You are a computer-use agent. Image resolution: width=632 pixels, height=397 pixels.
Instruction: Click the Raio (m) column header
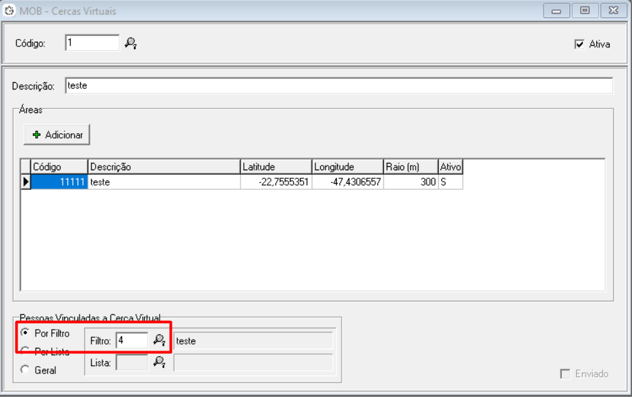[x=410, y=167]
